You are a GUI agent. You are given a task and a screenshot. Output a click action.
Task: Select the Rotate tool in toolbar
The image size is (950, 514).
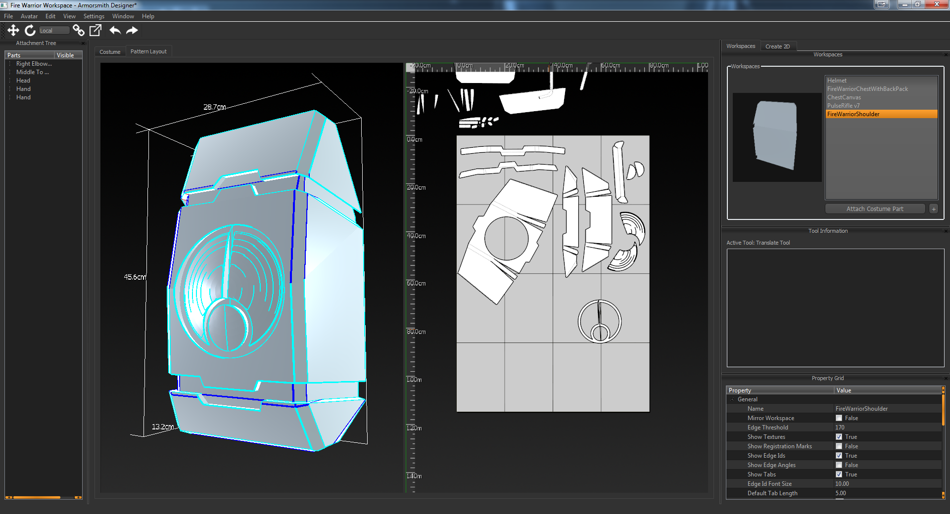(30, 31)
